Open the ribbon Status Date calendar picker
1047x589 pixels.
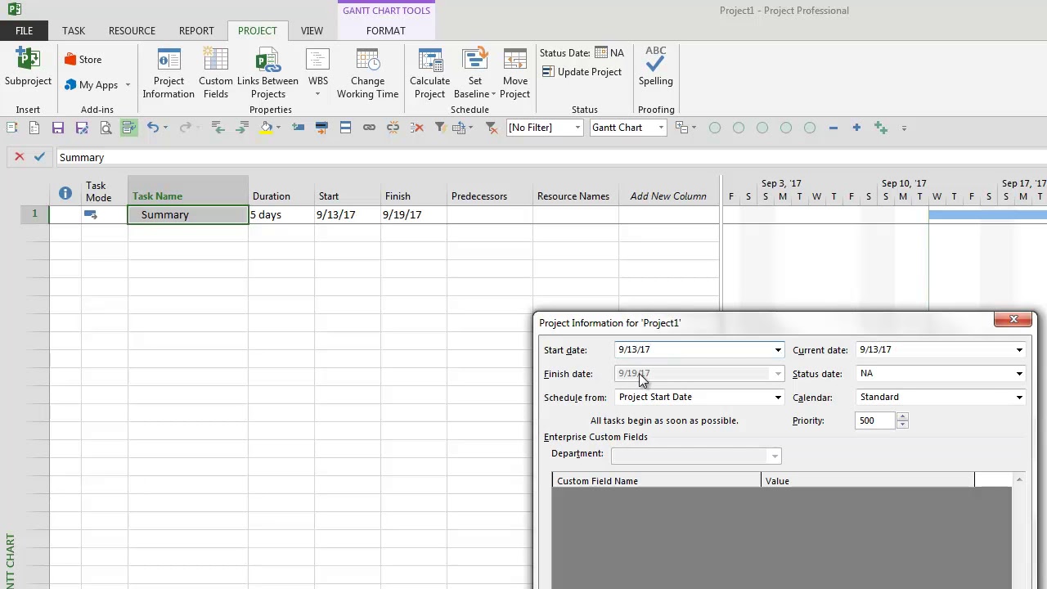(601, 52)
